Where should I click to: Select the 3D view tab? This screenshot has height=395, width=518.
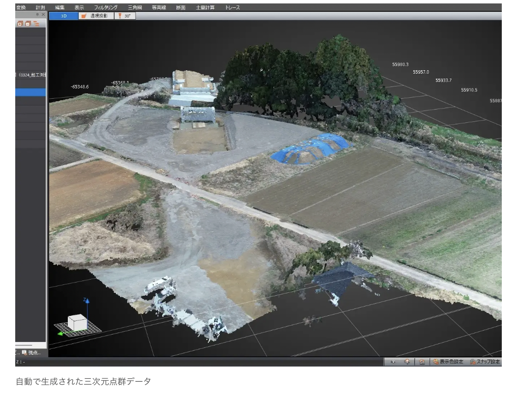pyautogui.click(x=64, y=16)
